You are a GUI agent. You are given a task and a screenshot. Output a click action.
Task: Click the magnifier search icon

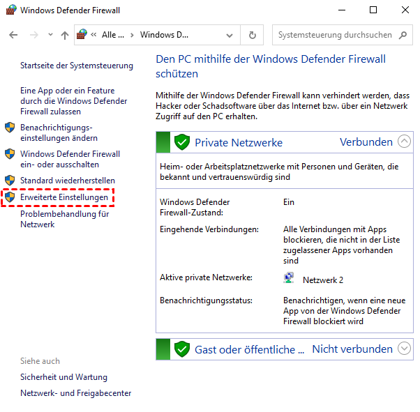click(x=403, y=35)
